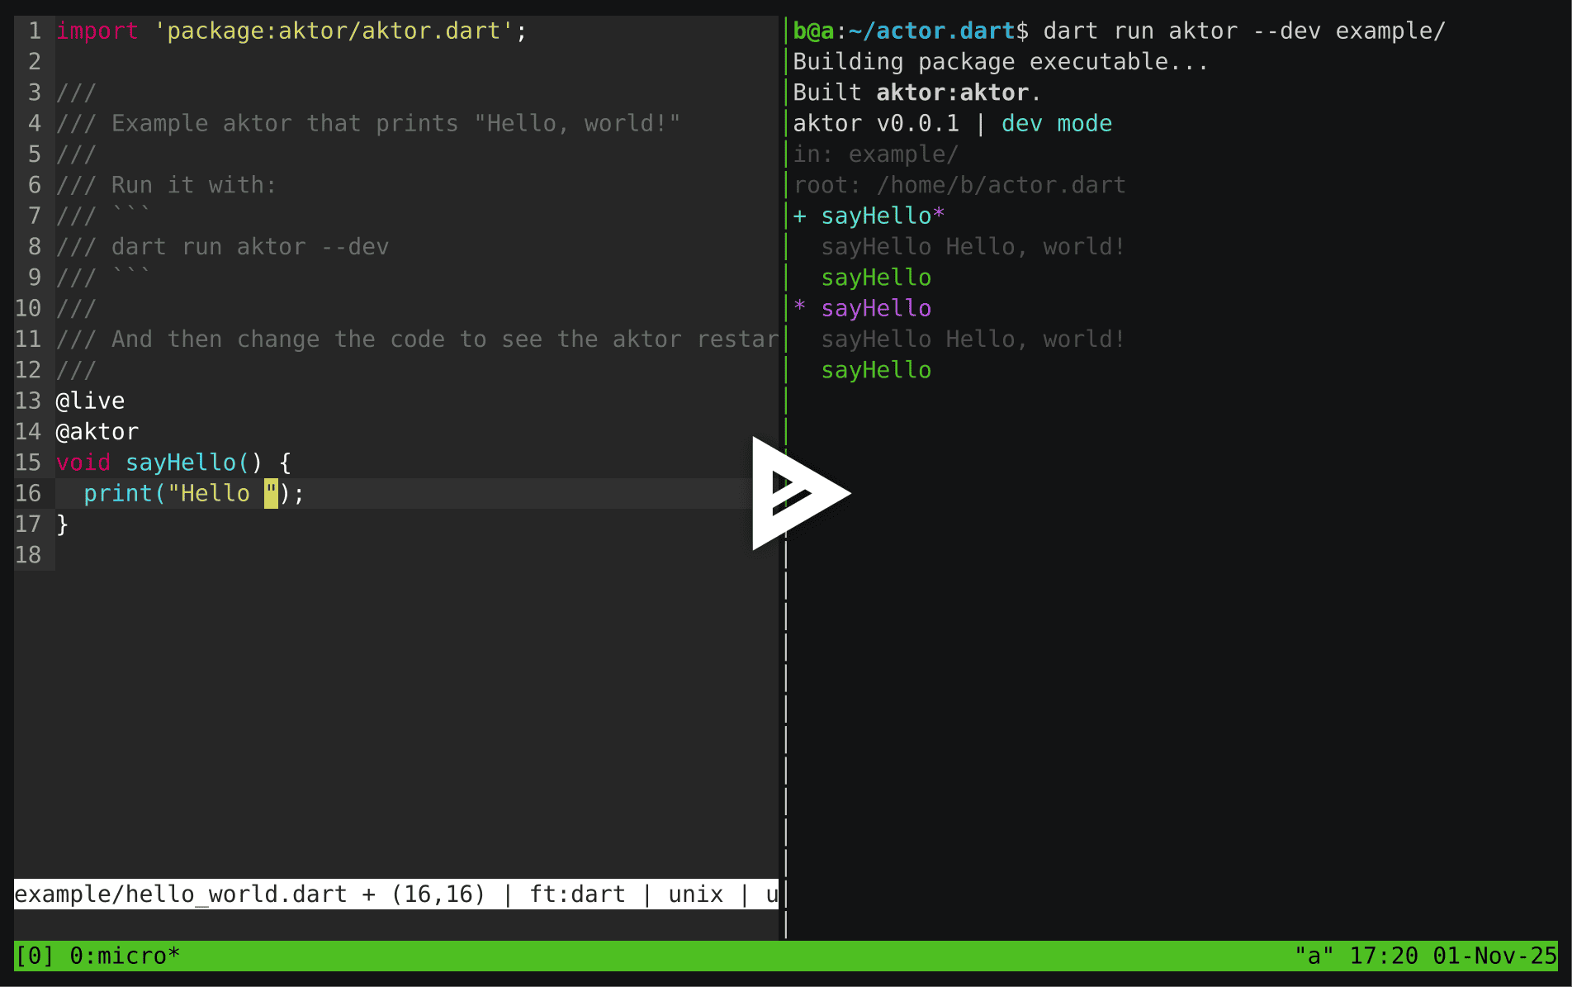Click the 'aktor v0.0.1' version text
Image resolution: width=1572 pixels, height=987 pixels.
pos(876,124)
